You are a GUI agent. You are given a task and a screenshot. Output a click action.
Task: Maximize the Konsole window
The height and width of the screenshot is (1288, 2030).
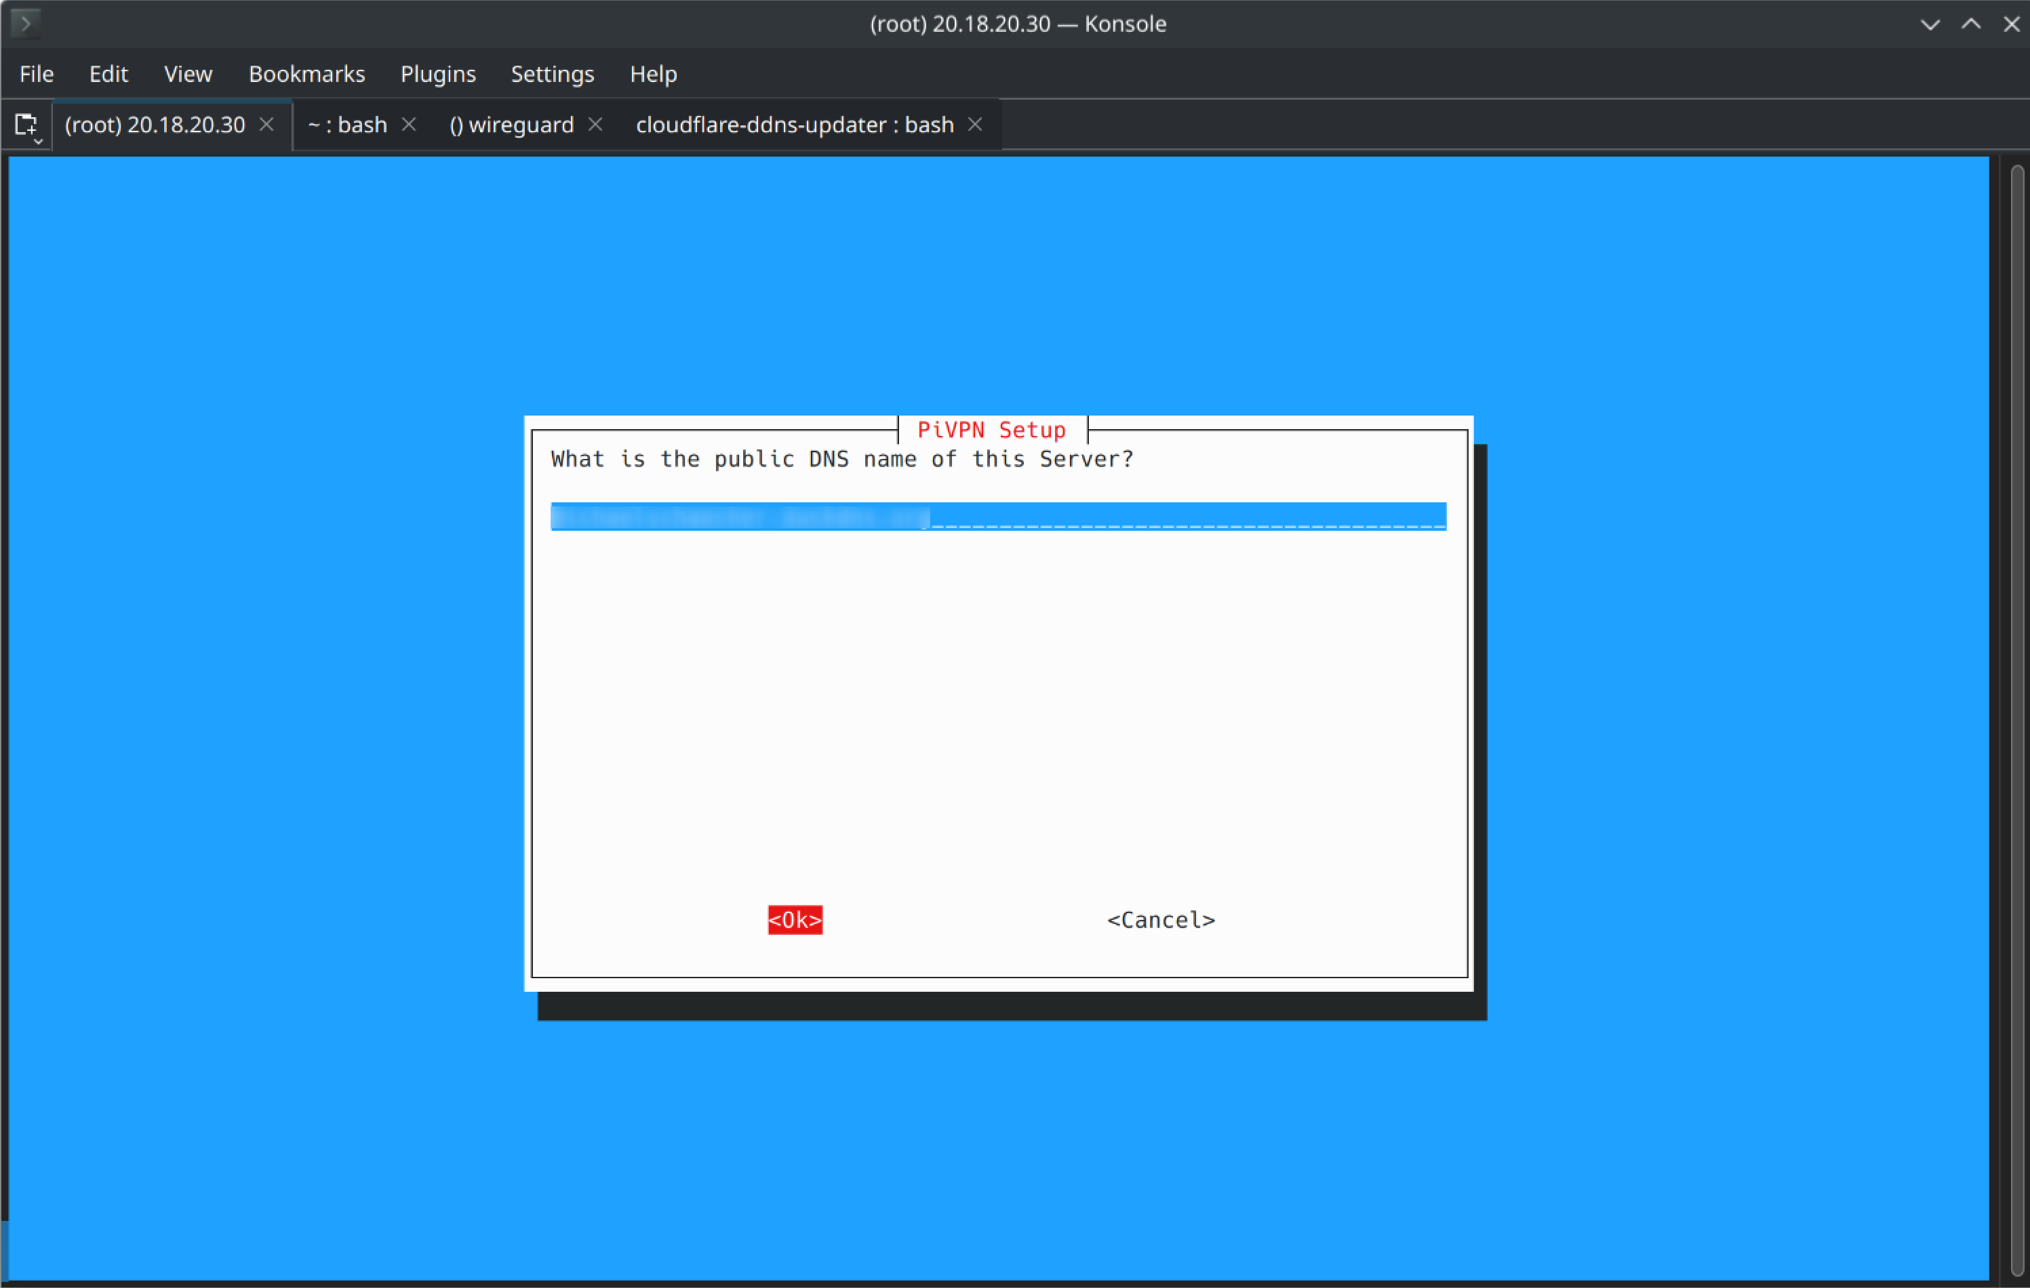(1971, 24)
